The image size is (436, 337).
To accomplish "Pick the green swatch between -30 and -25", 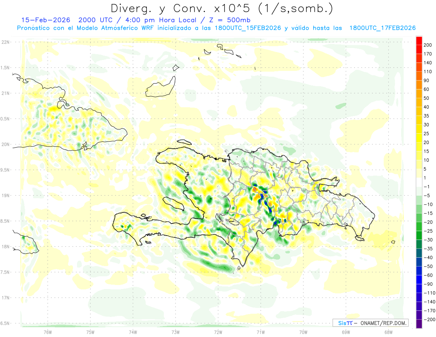I will click(419, 235).
